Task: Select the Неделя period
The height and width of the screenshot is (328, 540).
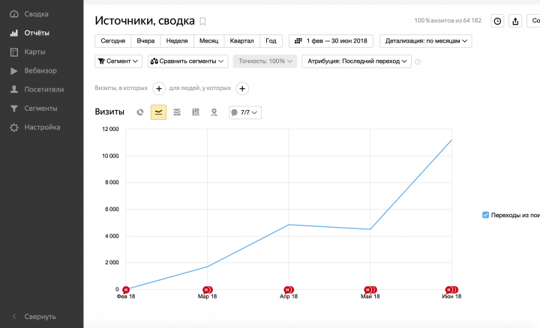Action: tap(177, 41)
